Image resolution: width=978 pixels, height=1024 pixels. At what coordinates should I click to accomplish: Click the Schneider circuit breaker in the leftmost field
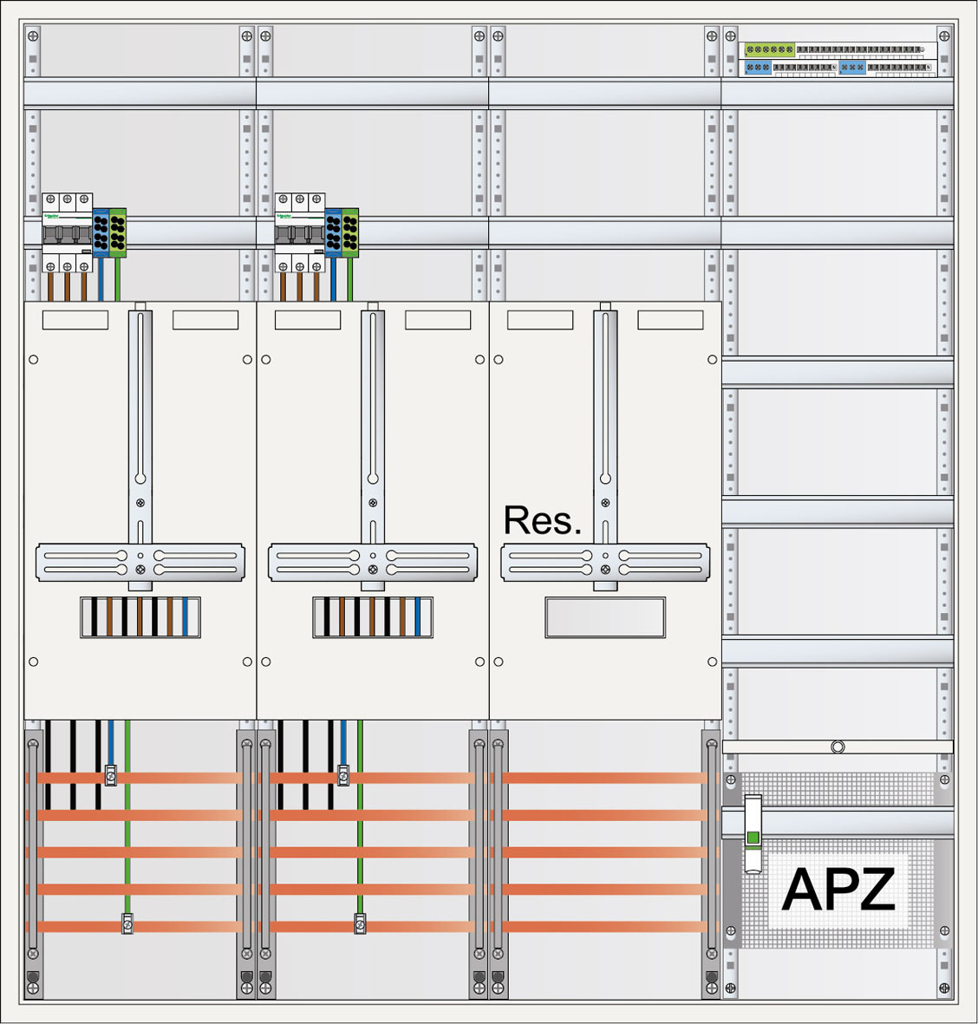click(x=67, y=232)
